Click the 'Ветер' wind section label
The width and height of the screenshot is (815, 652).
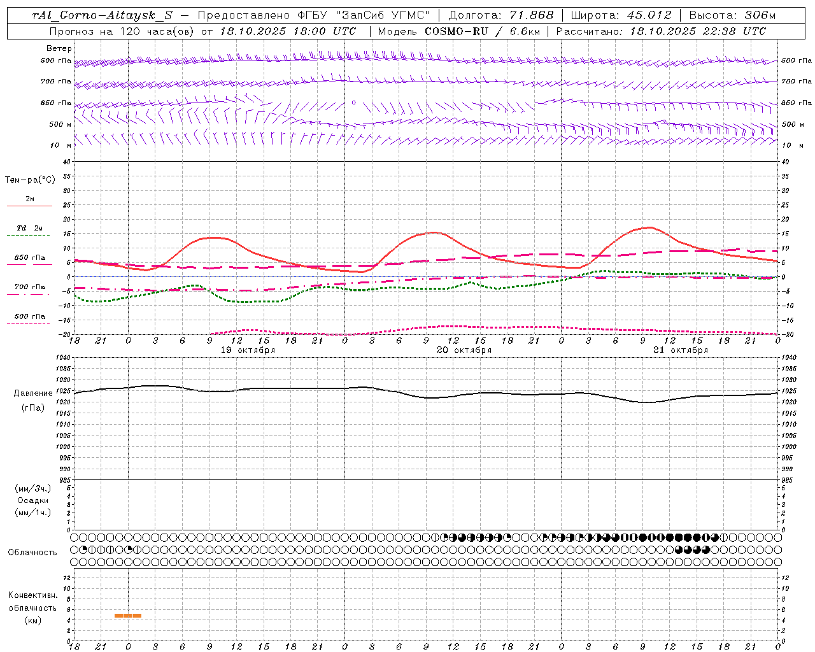(59, 48)
